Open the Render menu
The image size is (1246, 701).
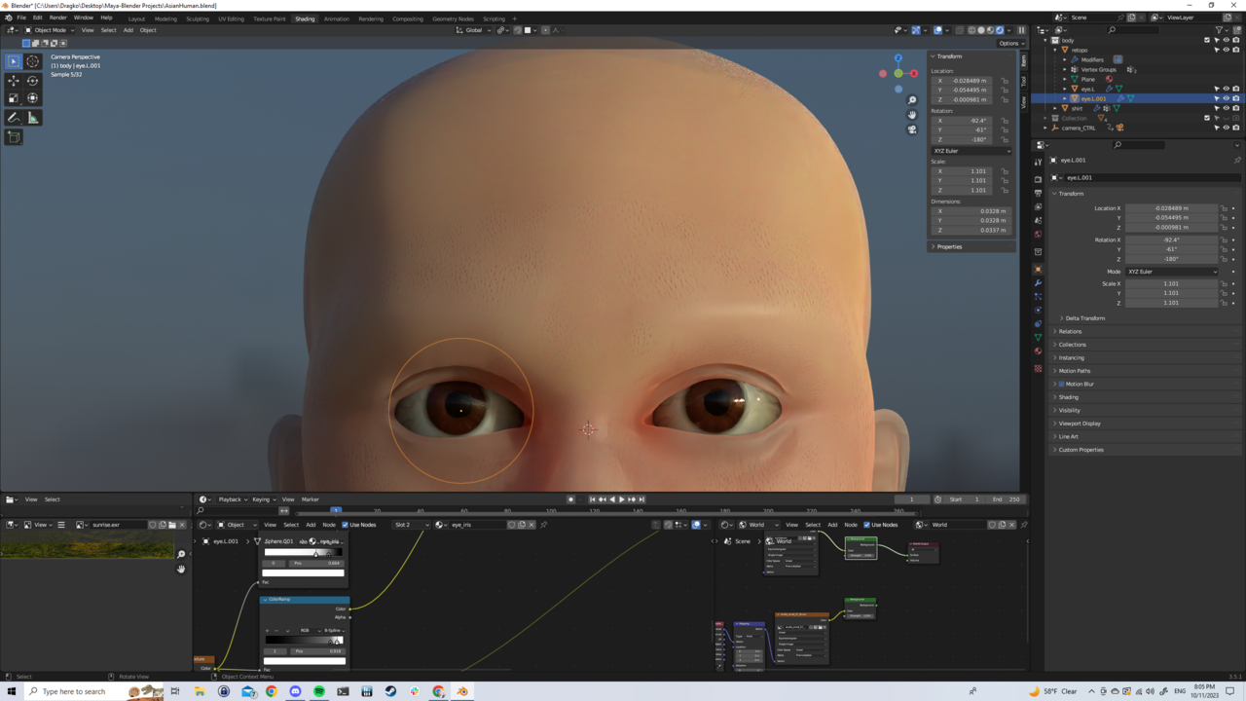(58, 18)
